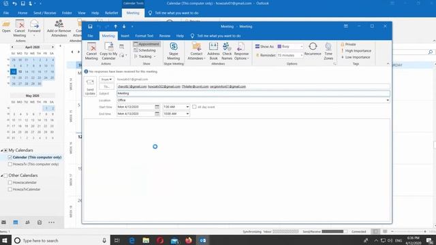Open Response Options
Screen dimensions: 436x245
coord(241,51)
